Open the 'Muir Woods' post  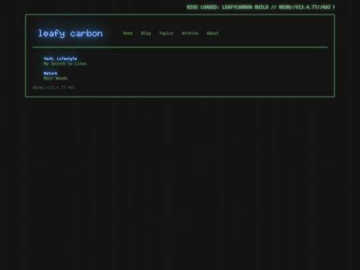[x=55, y=78]
